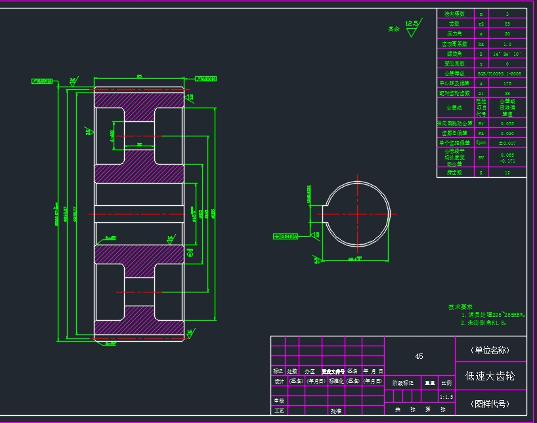Viewport: 537px width, 423px height.
Task: Click the tooth count value 85
Action: tap(507, 24)
